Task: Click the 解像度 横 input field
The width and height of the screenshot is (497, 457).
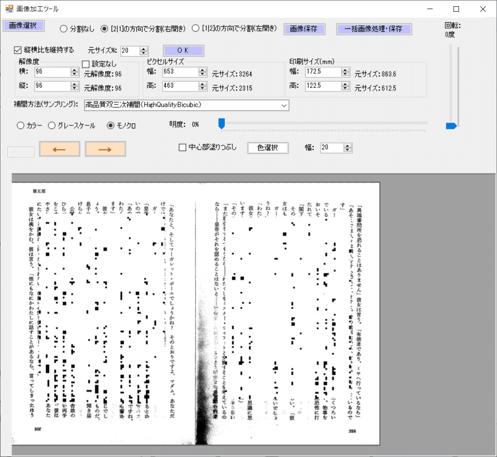Action: coord(52,72)
